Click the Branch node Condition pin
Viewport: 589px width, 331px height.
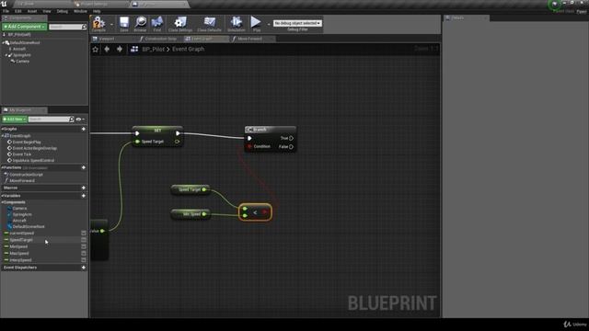[x=249, y=146]
